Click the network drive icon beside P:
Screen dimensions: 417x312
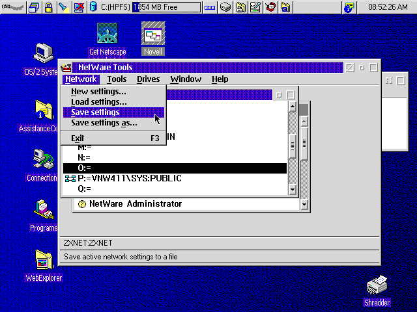(x=70, y=179)
